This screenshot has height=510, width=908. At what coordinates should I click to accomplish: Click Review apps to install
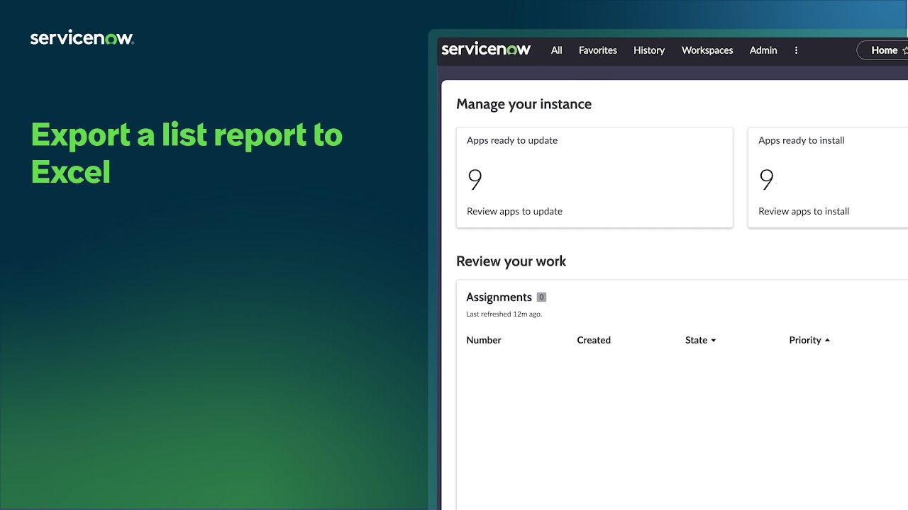pos(803,211)
